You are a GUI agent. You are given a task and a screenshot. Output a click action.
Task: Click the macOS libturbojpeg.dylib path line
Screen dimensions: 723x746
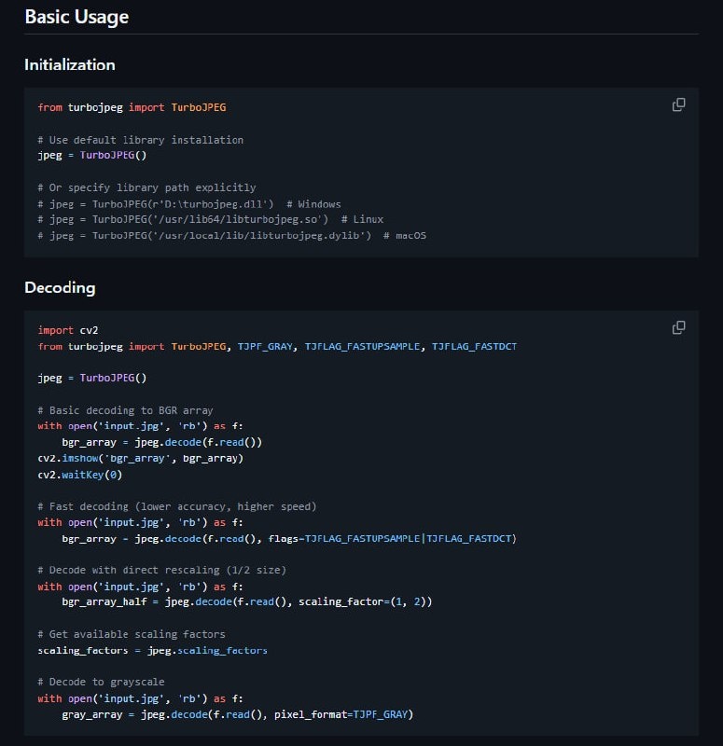coord(231,235)
